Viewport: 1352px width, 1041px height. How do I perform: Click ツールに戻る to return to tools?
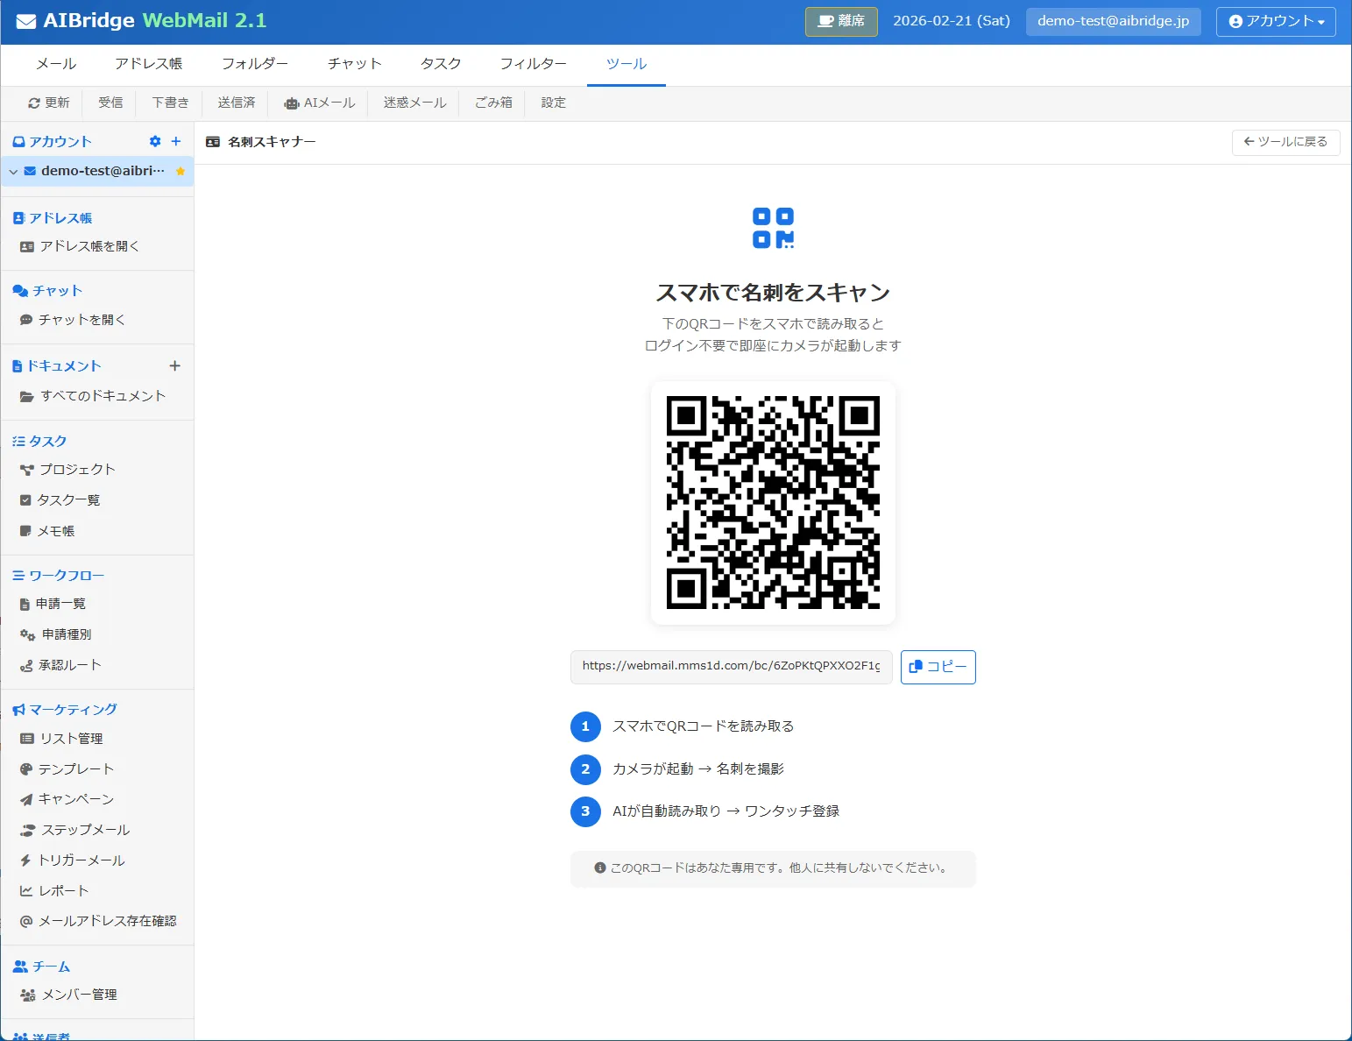[1285, 142]
